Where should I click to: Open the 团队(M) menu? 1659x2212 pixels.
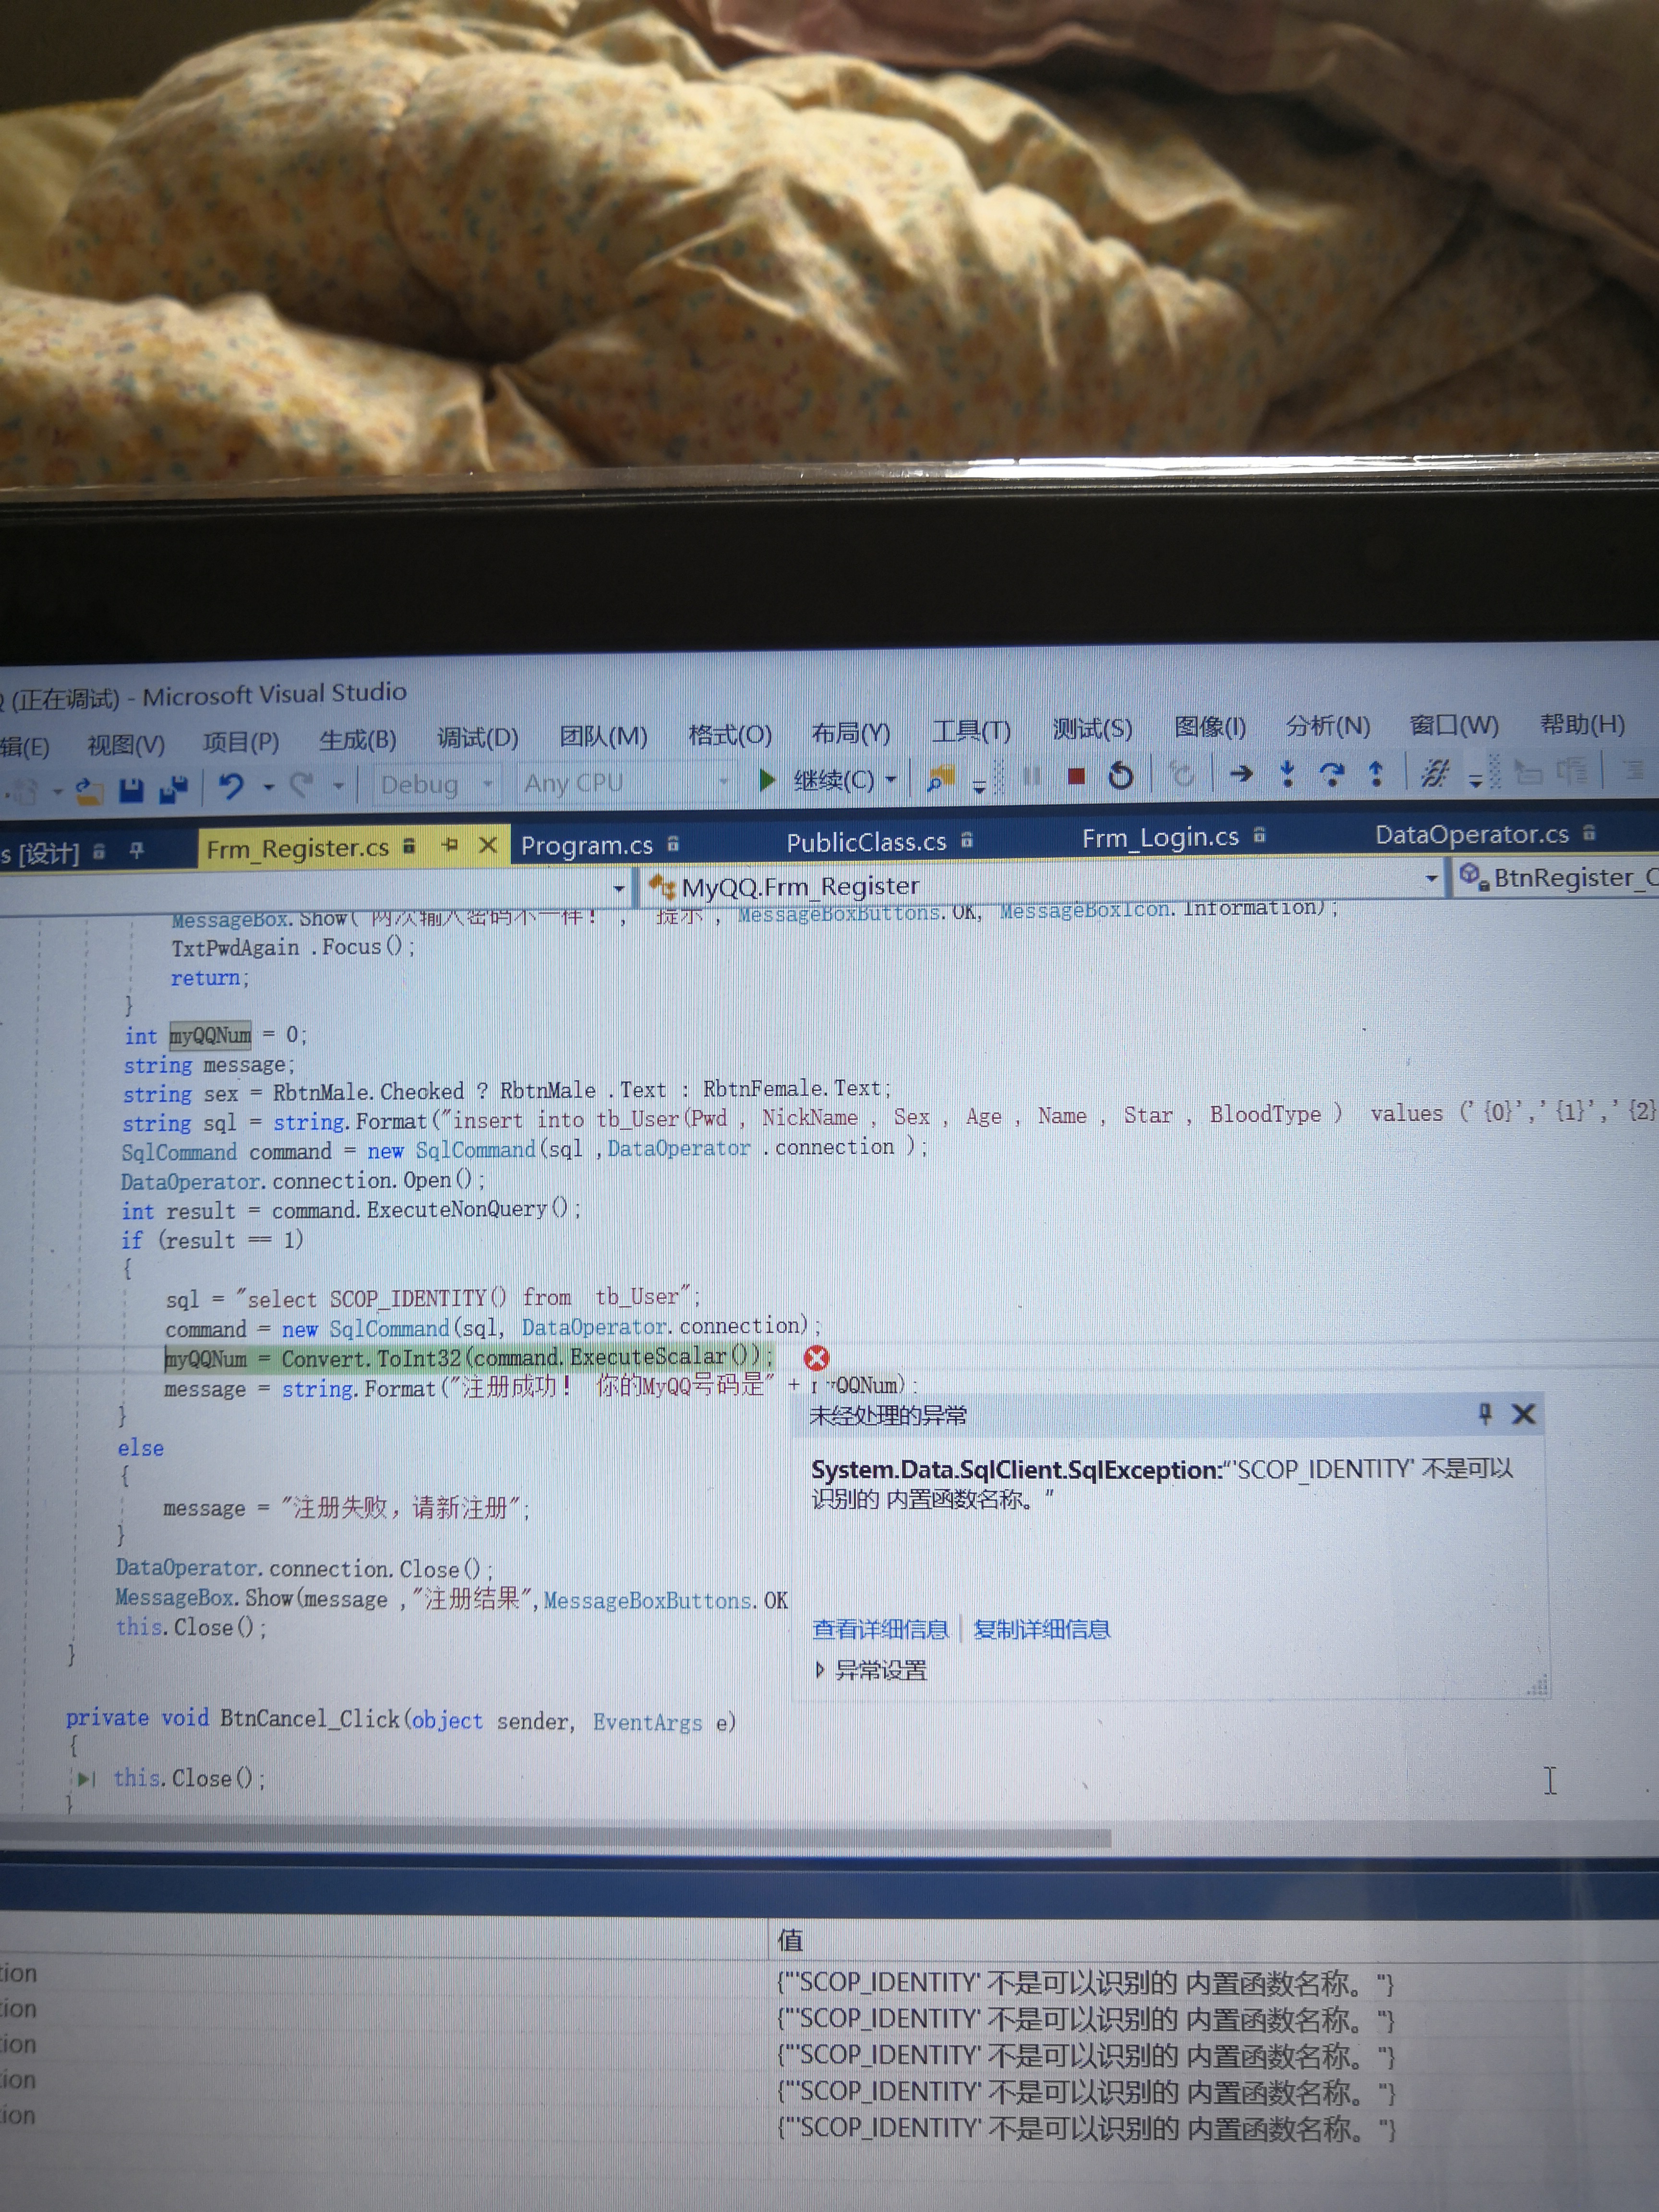click(x=603, y=736)
